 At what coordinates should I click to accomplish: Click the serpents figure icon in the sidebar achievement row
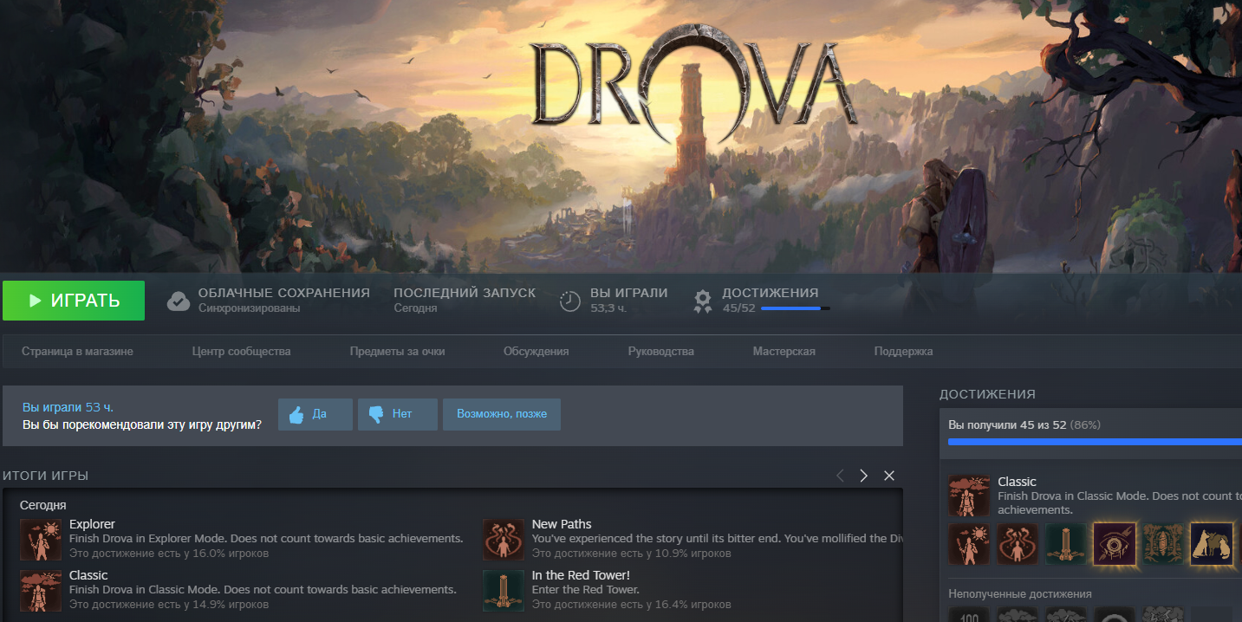1018,544
